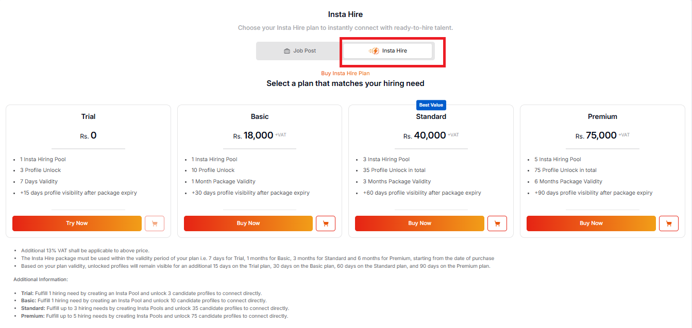Click the Best Value badge

[431, 105]
